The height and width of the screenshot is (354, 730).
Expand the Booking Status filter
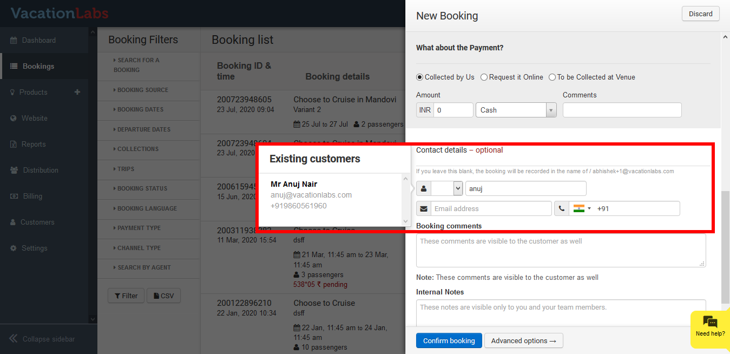pyautogui.click(x=142, y=188)
